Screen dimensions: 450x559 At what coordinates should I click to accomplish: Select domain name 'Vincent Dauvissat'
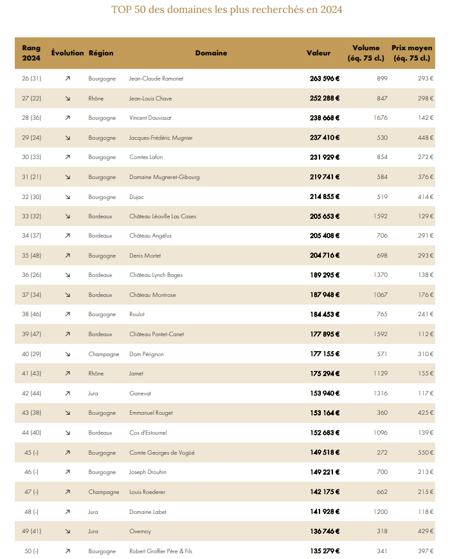click(150, 118)
